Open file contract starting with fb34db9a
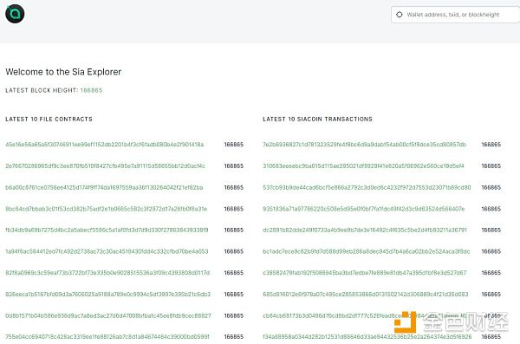The height and width of the screenshot is (344, 520). point(107,230)
